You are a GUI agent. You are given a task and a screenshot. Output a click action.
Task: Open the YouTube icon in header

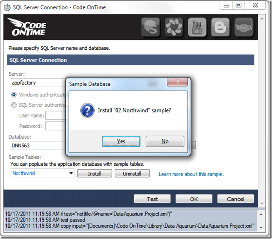197,27
